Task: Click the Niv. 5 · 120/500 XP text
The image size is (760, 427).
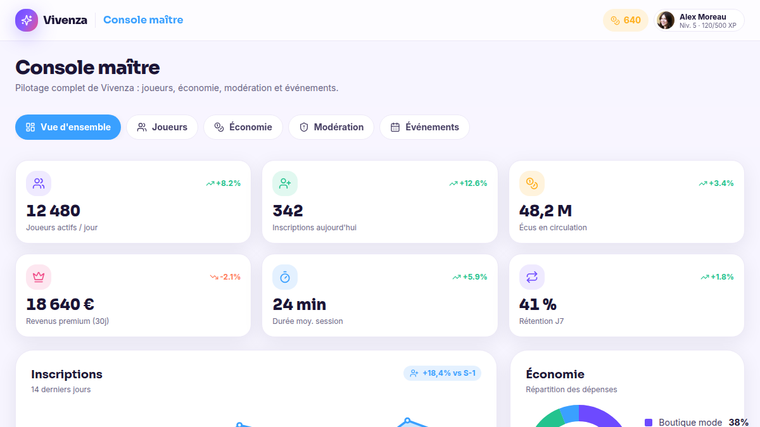Action: click(x=708, y=26)
